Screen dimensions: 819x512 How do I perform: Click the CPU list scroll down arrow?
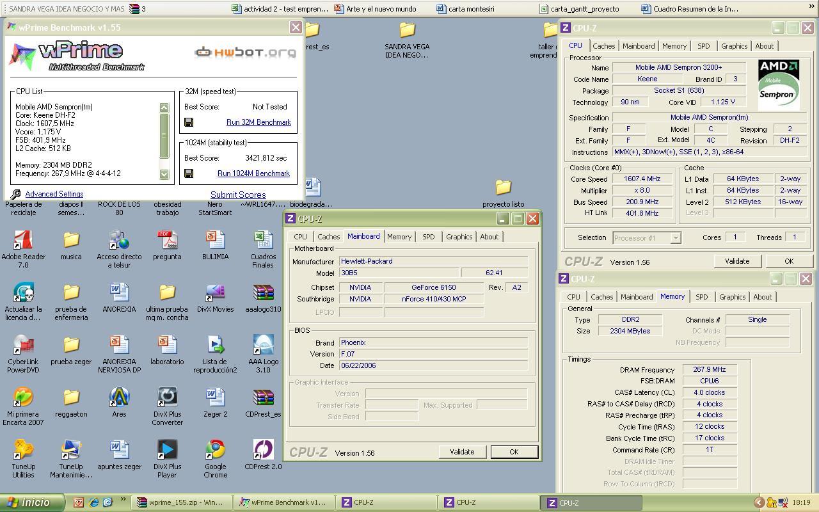click(x=164, y=174)
